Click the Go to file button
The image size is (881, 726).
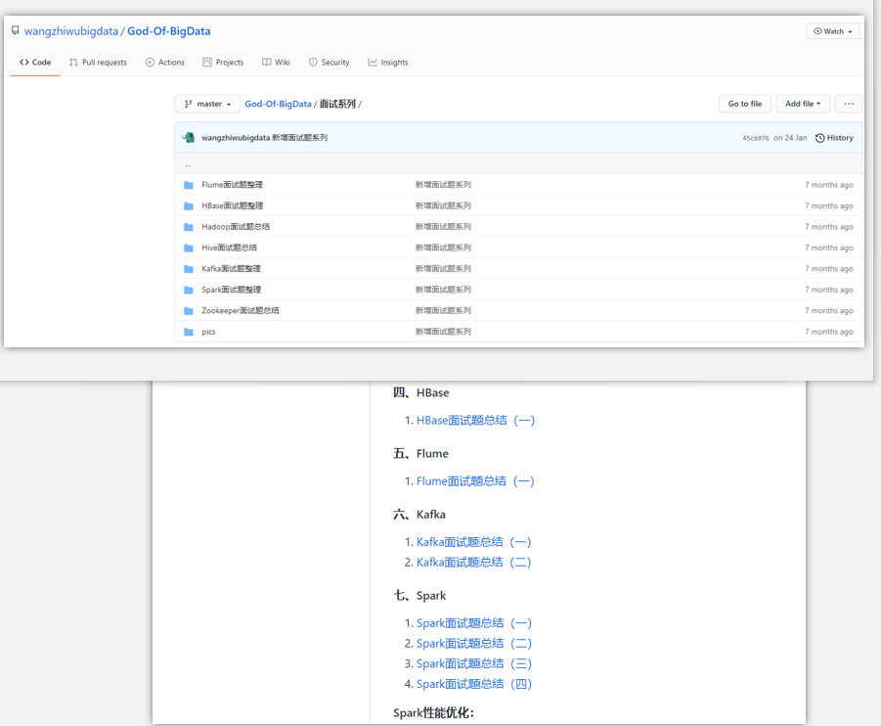pyautogui.click(x=745, y=104)
